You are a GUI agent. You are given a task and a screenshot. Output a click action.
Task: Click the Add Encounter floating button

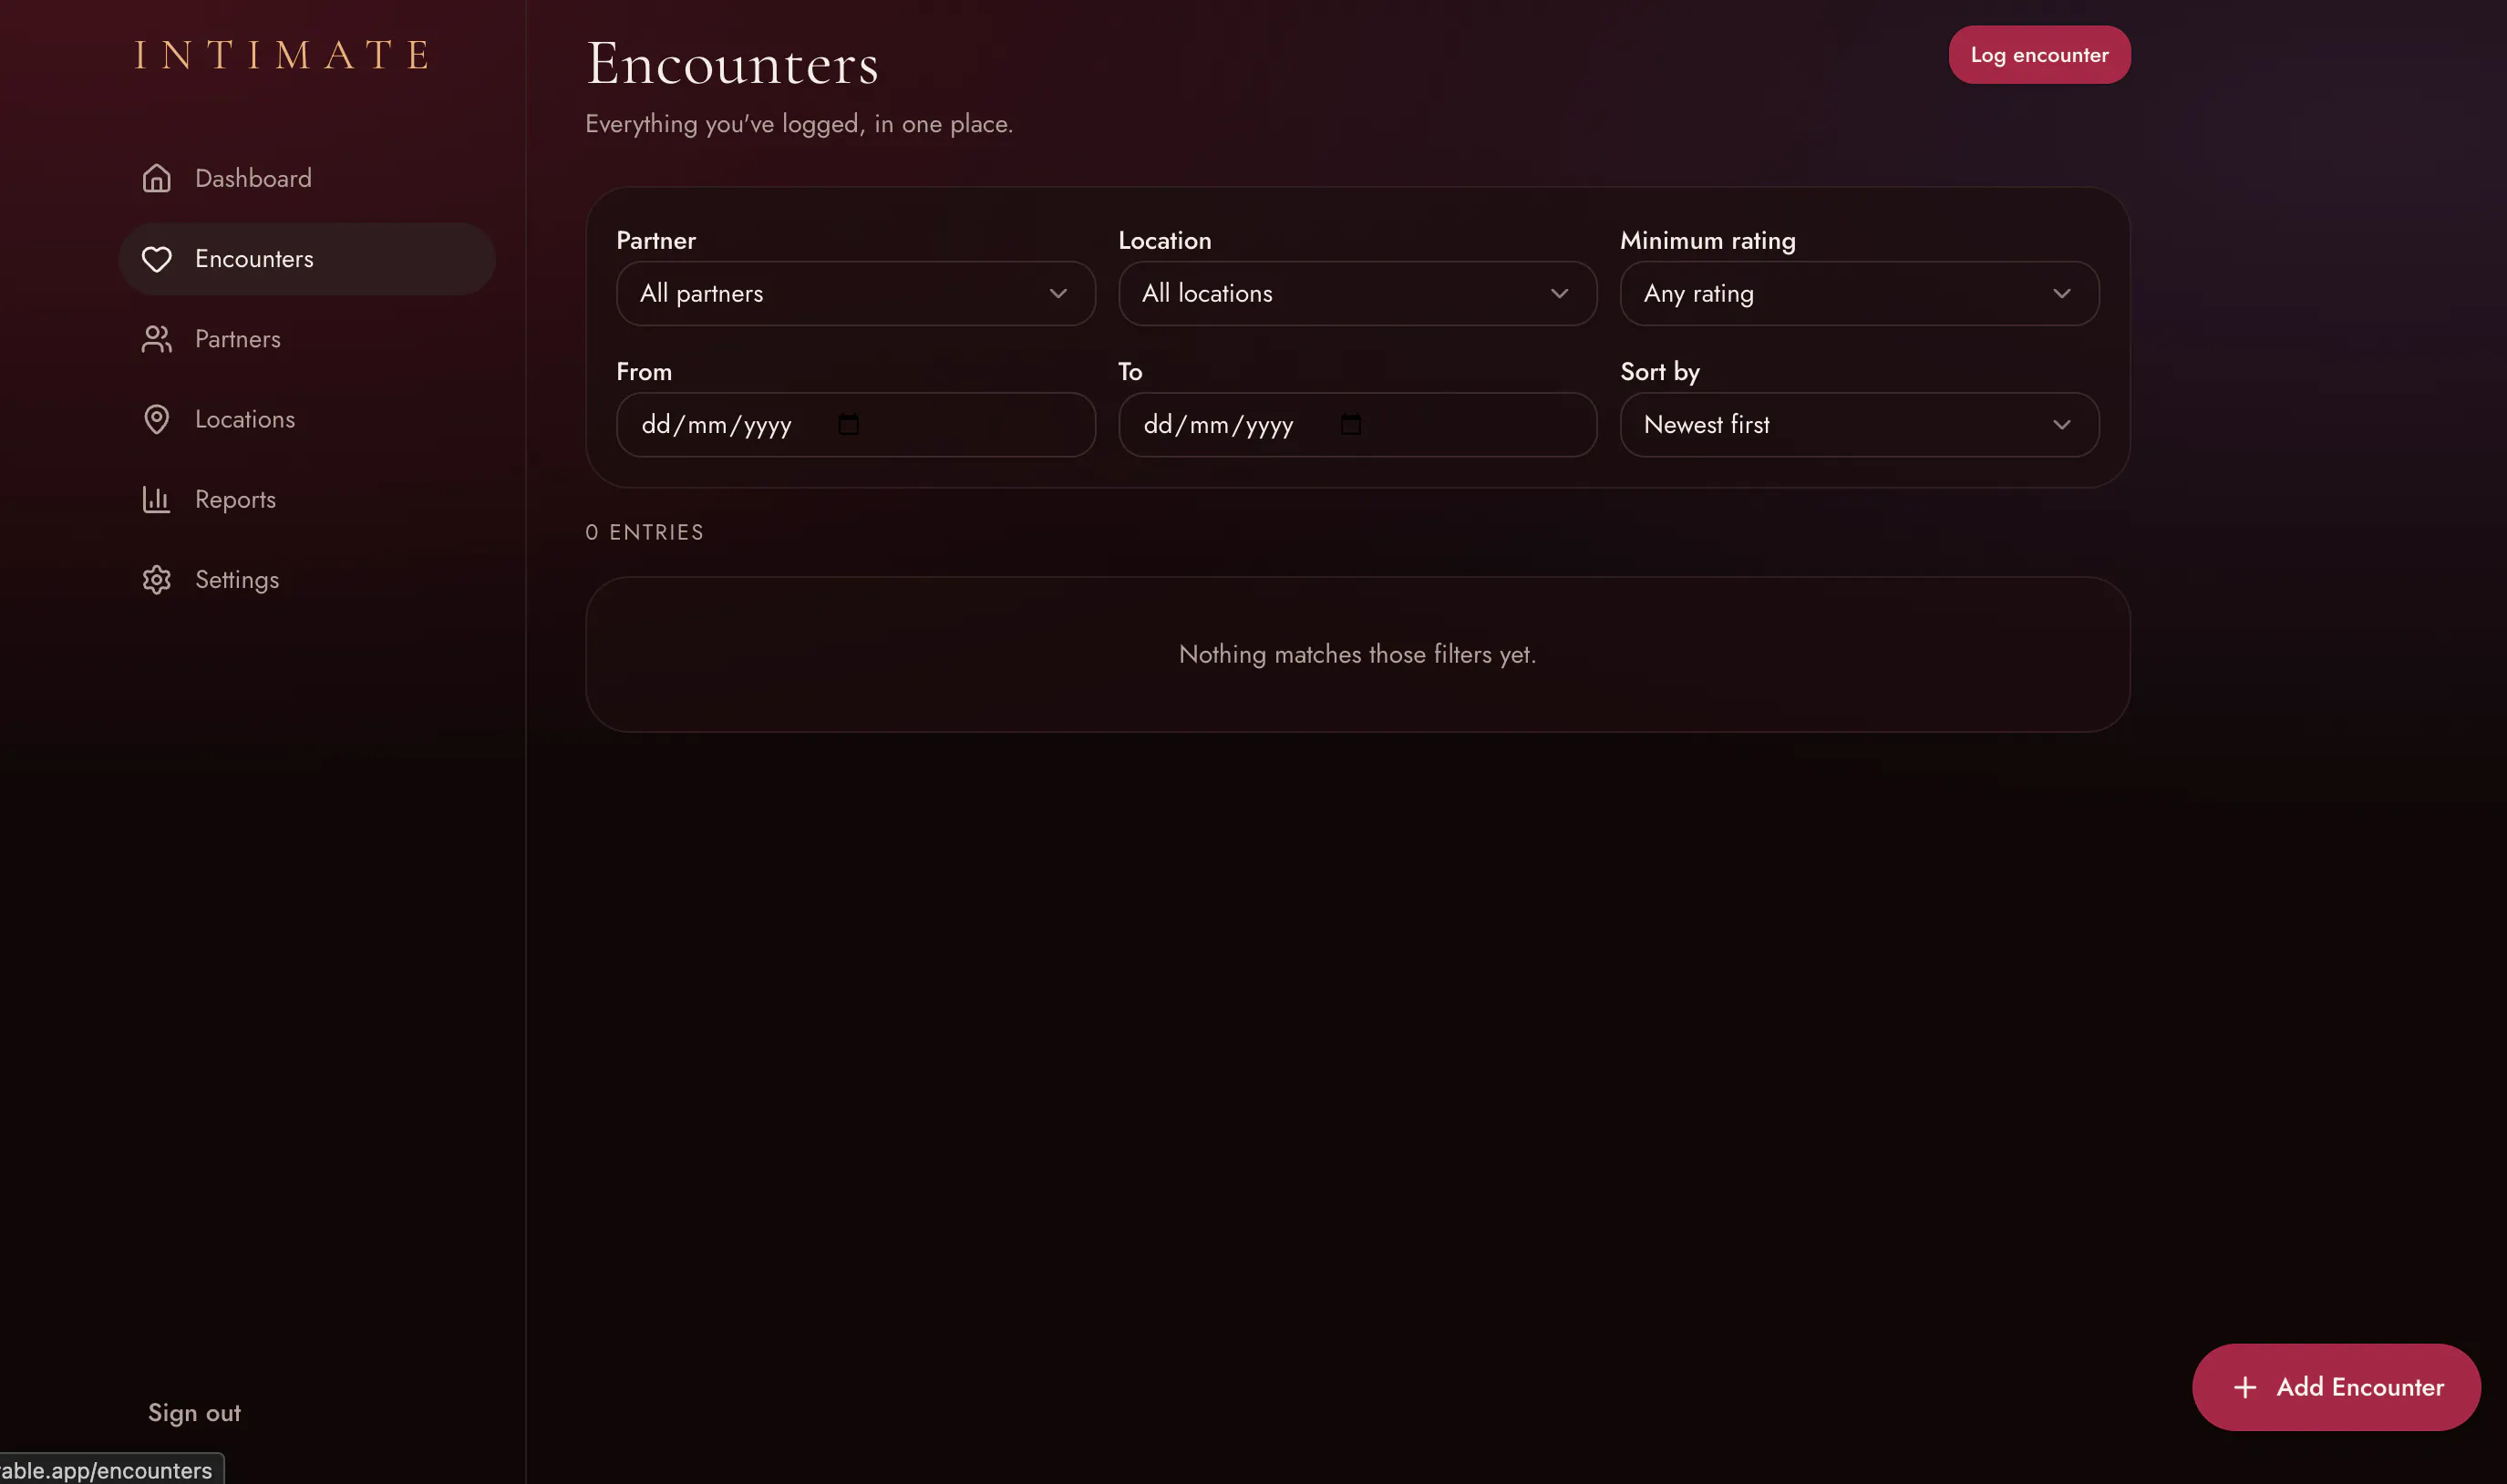pyautogui.click(x=2336, y=1387)
